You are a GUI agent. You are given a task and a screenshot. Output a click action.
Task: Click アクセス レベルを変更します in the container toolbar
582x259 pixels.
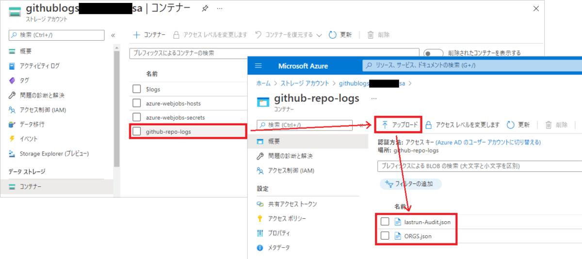462,125
